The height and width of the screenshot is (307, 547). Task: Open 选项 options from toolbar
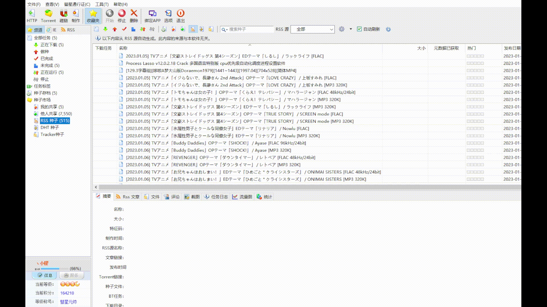pyautogui.click(x=168, y=16)
